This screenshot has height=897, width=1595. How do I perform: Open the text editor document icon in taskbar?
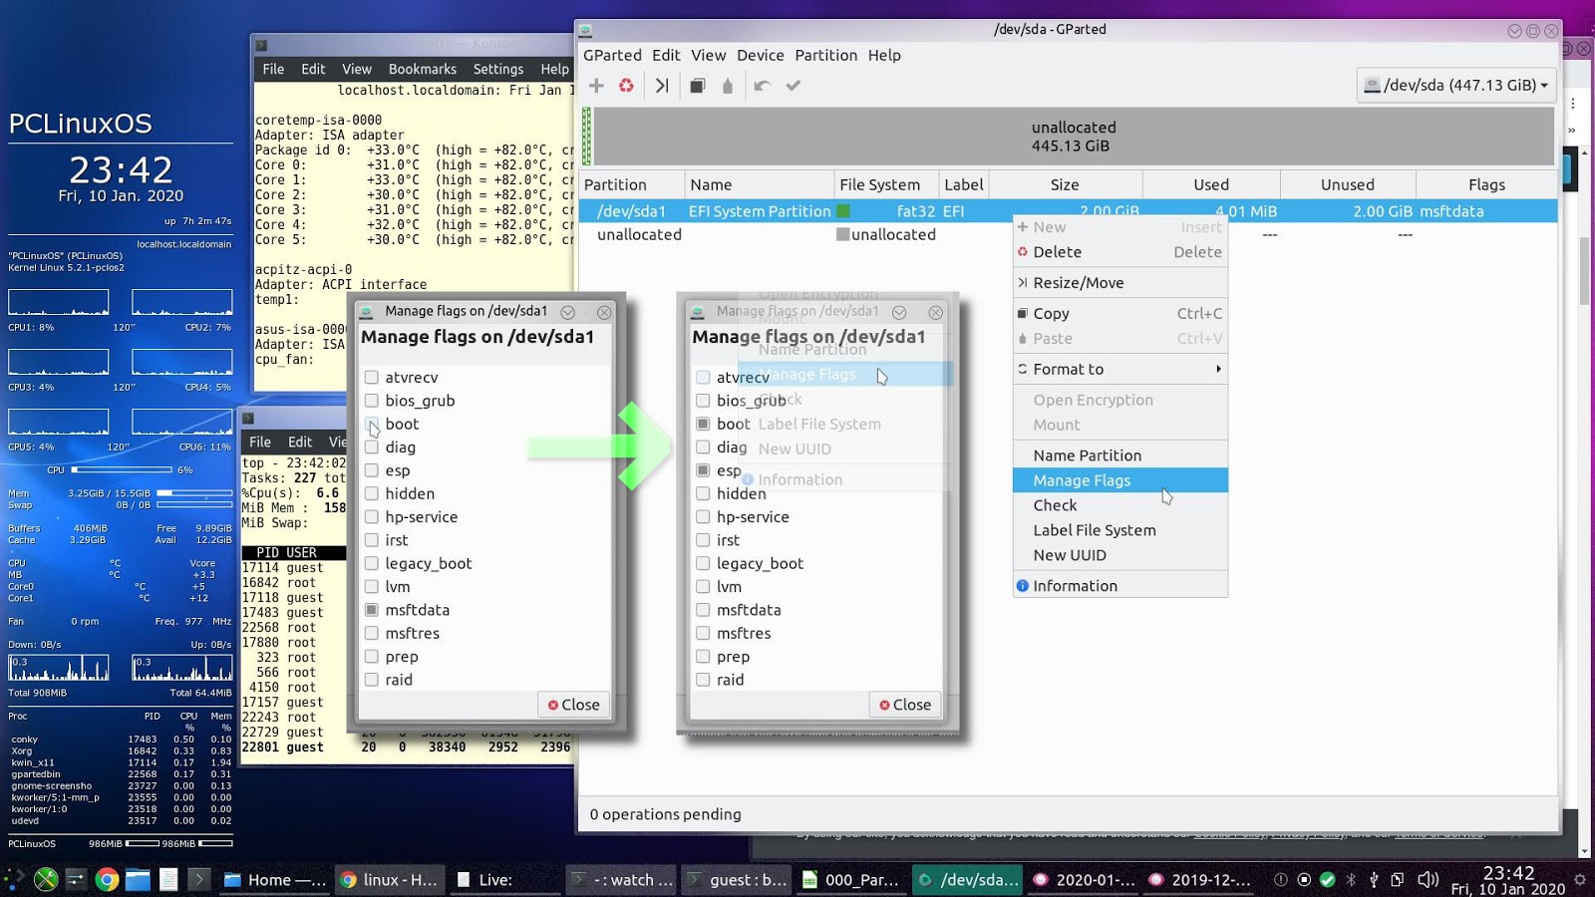tap(168, 879)
